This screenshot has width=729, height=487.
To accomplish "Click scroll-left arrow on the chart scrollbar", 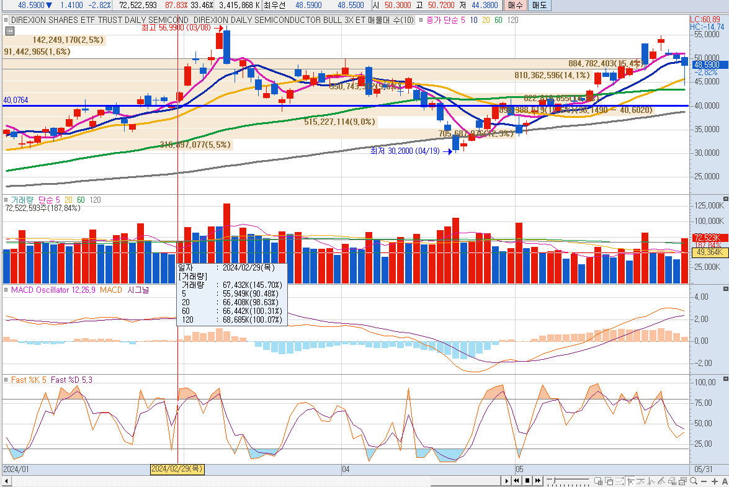I will [6, 481].
